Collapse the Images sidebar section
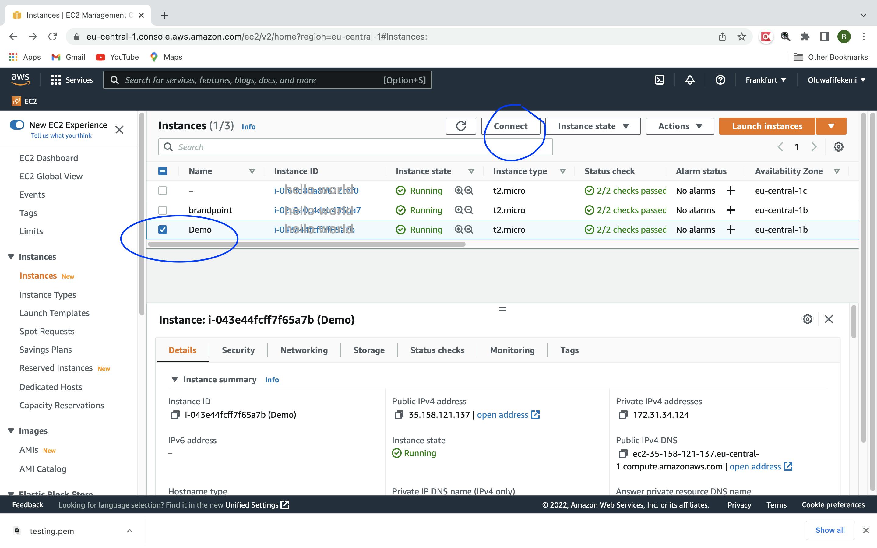This screenshot has width=877, height=548. point(11,430)
